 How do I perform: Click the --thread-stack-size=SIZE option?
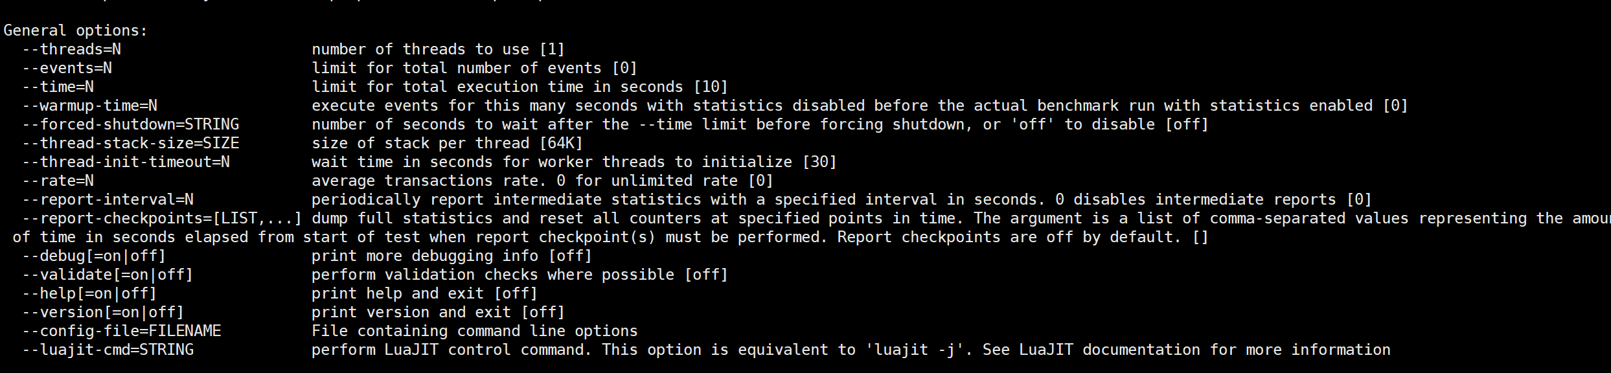pyautogui.click(x=130, y=143)
